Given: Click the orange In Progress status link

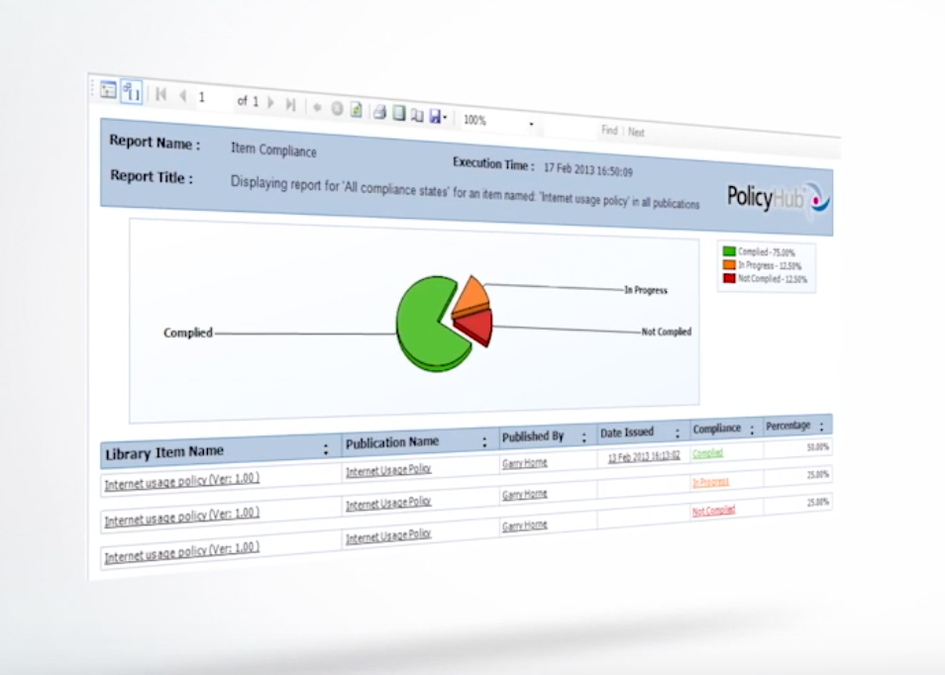Looking at the screenshot, I should coord(710,482).
